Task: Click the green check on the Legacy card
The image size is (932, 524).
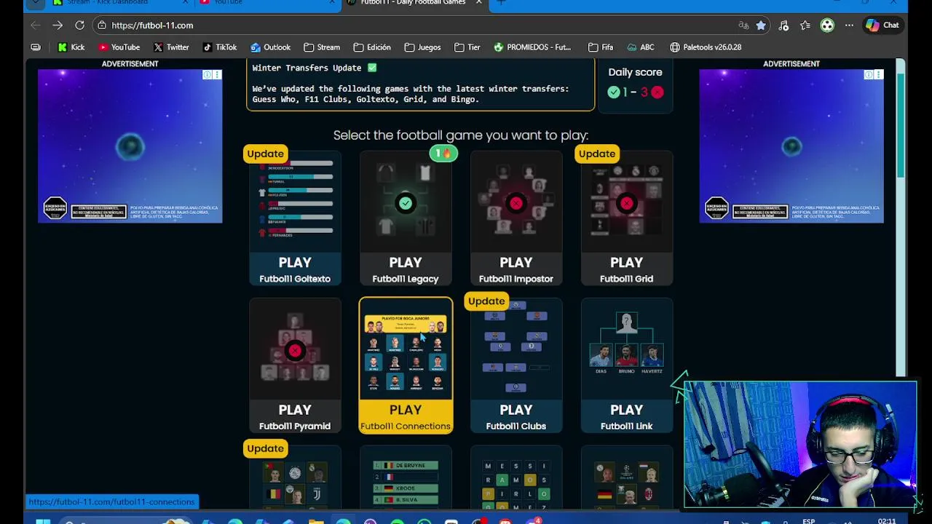Action: tap(406, 203)
